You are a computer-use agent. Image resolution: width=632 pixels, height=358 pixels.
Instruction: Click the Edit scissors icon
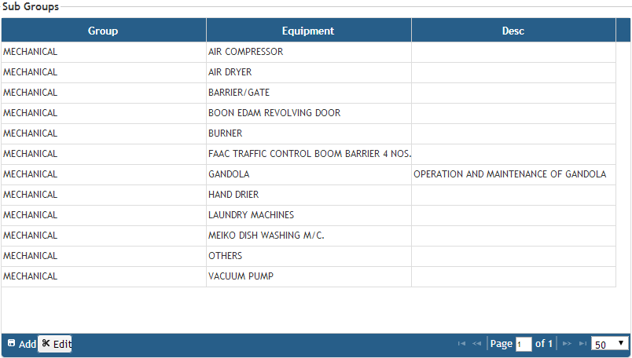[46, 344]
